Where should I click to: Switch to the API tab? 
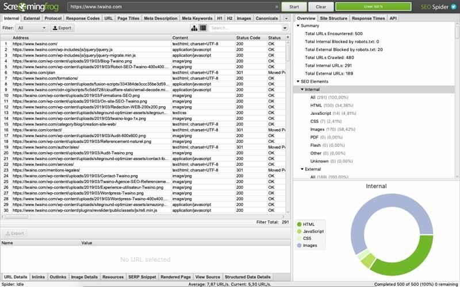393,18
